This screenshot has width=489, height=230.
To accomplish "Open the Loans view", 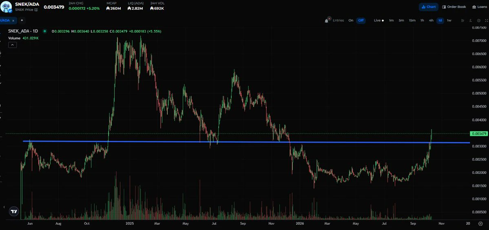I will 479,7.
